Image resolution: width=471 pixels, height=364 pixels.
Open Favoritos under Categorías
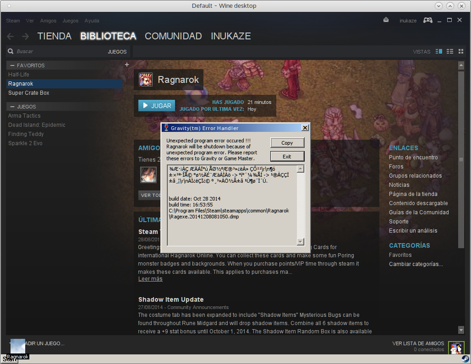pyautogui.click(x=400, y=255)
